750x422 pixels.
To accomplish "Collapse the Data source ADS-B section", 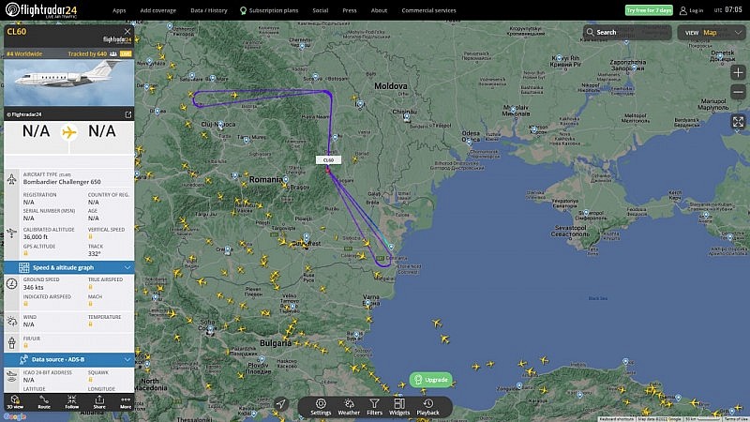I will (x=68, y=359).
